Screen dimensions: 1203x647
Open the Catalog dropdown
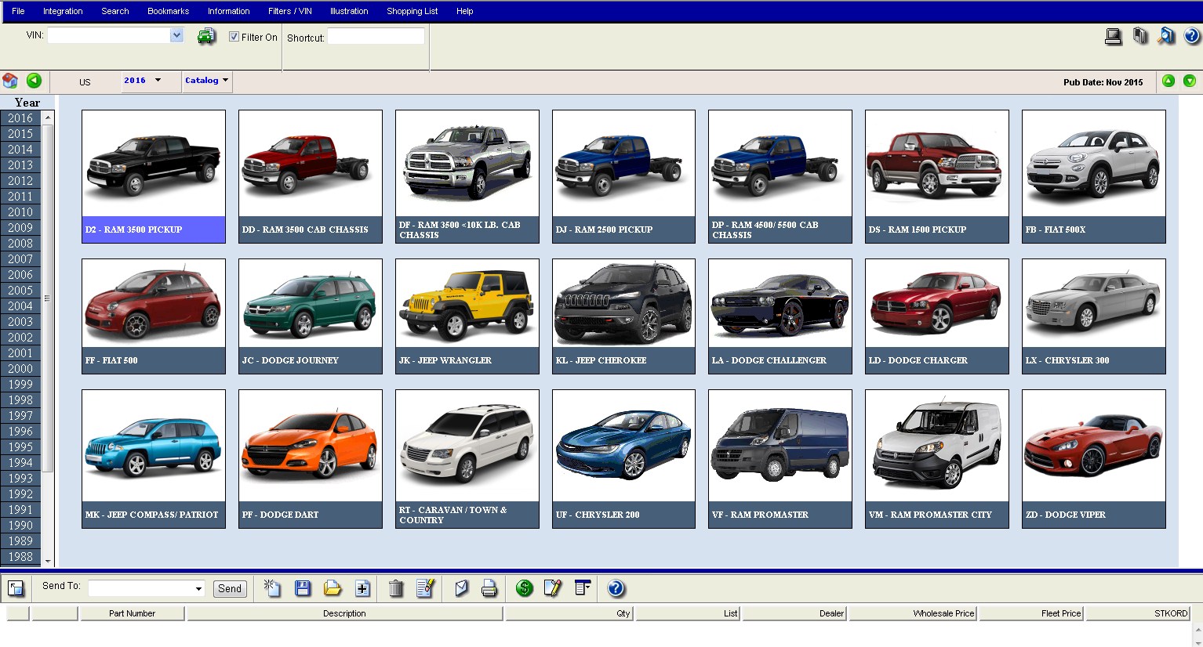click(x=207, y=81)
